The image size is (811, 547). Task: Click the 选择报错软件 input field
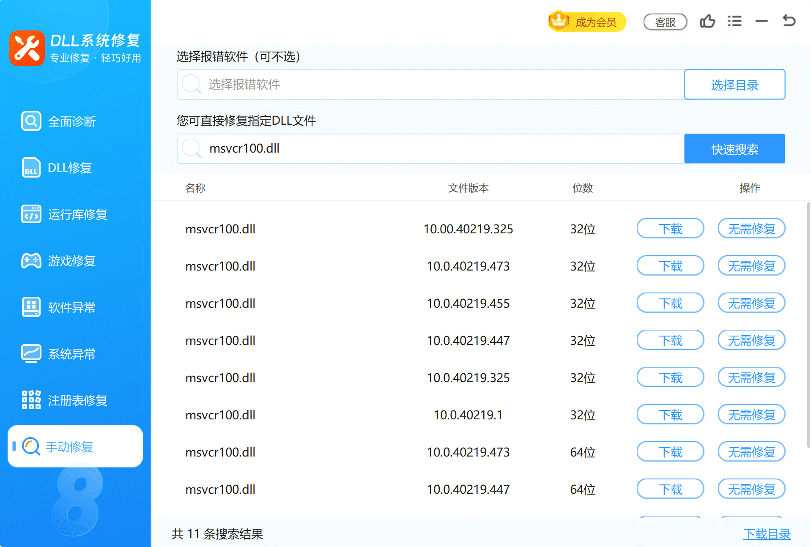(x=430, y=85)
